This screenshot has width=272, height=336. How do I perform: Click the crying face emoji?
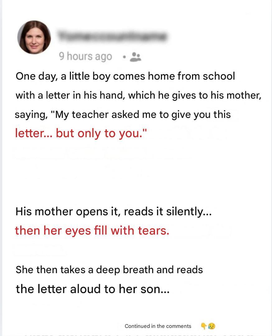[x=212, y=326]
